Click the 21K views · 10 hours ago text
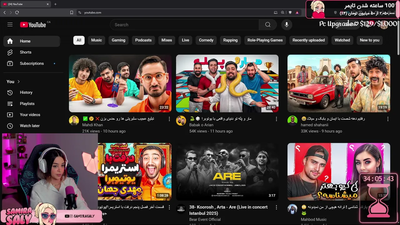The width and height of the screenshot is (400, 225). point(104,131)
